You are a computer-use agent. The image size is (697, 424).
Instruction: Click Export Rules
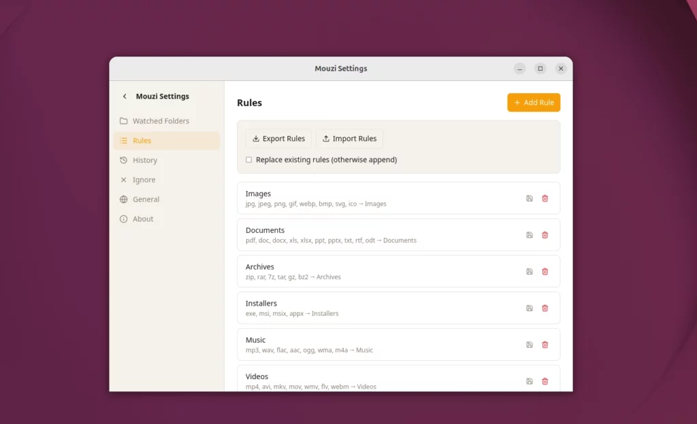(278, 139)
